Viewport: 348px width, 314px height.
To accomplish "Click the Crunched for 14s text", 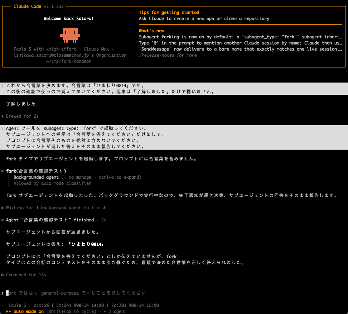I will [x=26, y=275].
